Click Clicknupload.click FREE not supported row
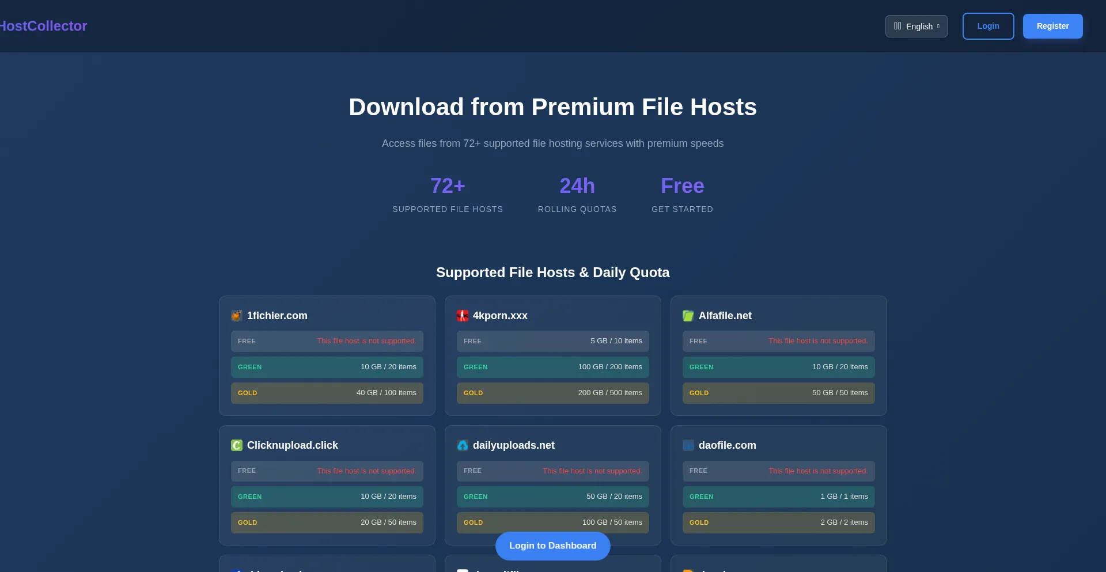 pyautogui.click(x=327, y=471)
